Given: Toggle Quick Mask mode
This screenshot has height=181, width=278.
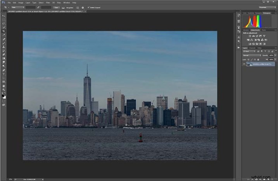Looking at the screenshot, I should click(4, 101).
